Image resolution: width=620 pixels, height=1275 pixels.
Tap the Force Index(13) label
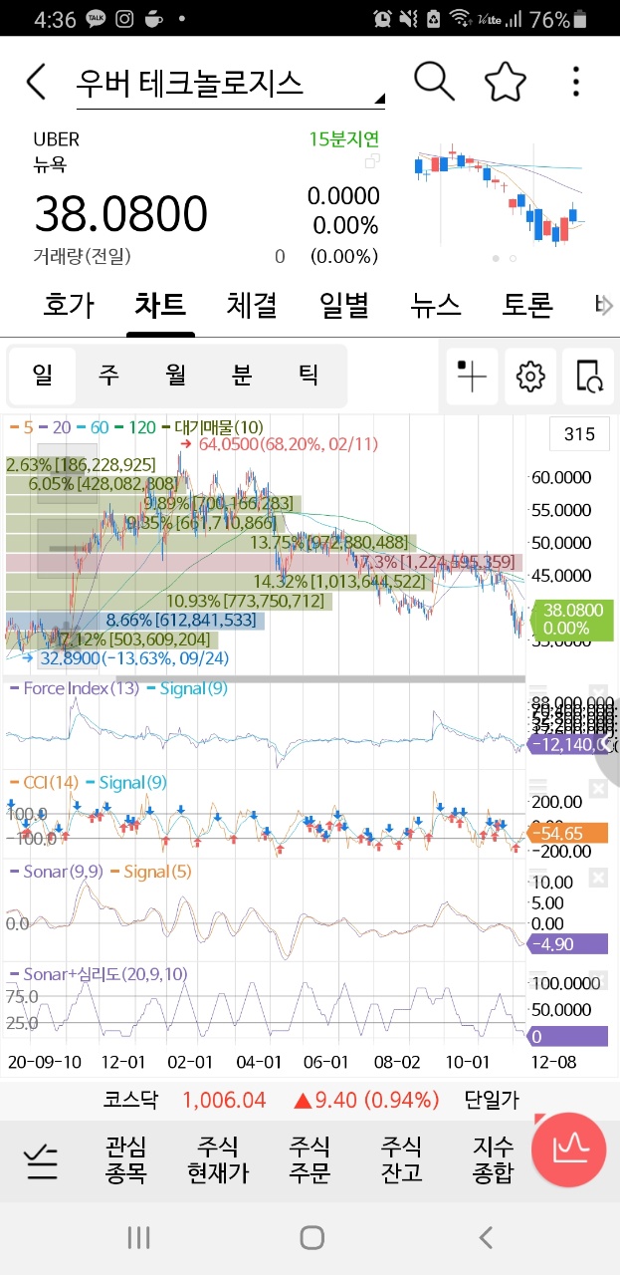pyautogui.click(x=74, y=688)
